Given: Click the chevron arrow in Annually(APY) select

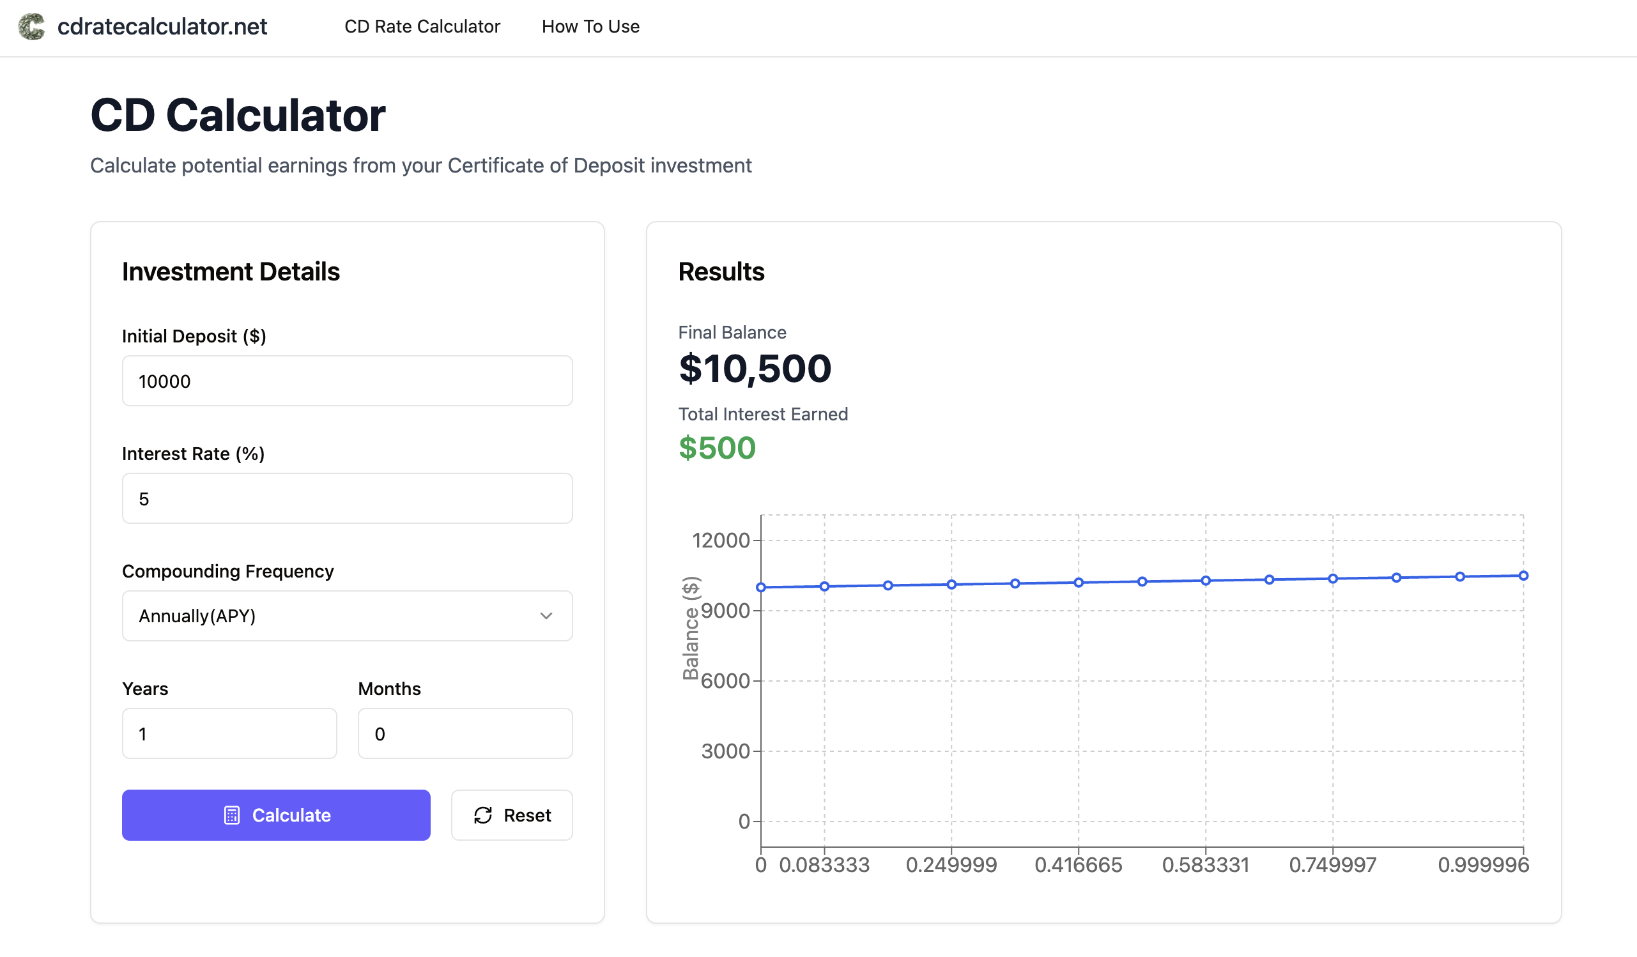Looking at the screenshot, I should coord(546,616).
